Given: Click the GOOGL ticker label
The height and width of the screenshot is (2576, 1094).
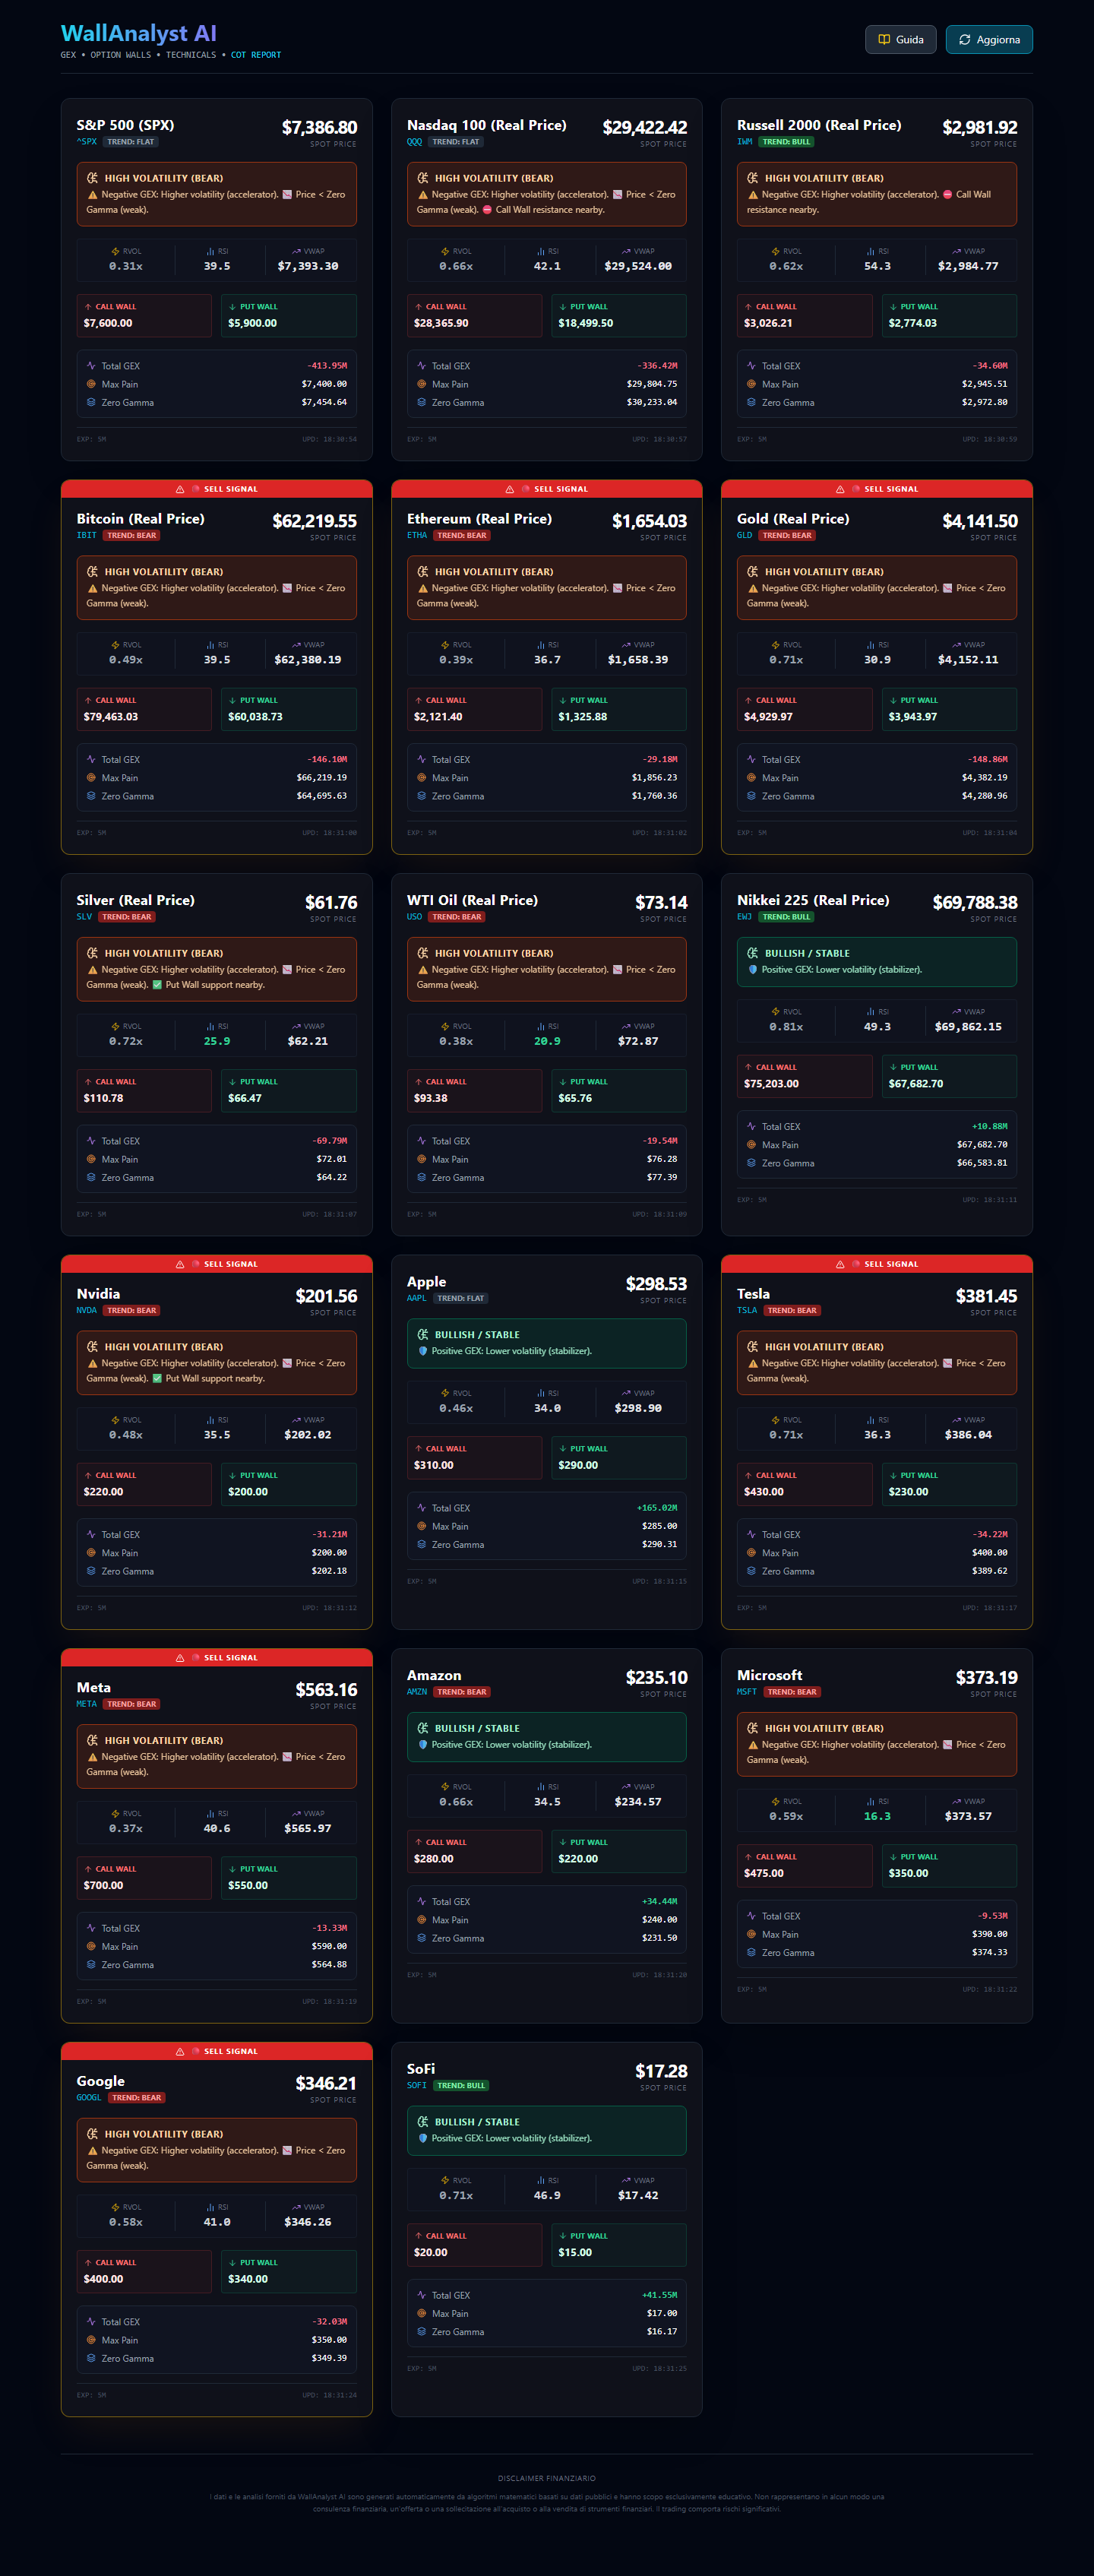Looking at the screenshot, I should (x=89, y=2098).
